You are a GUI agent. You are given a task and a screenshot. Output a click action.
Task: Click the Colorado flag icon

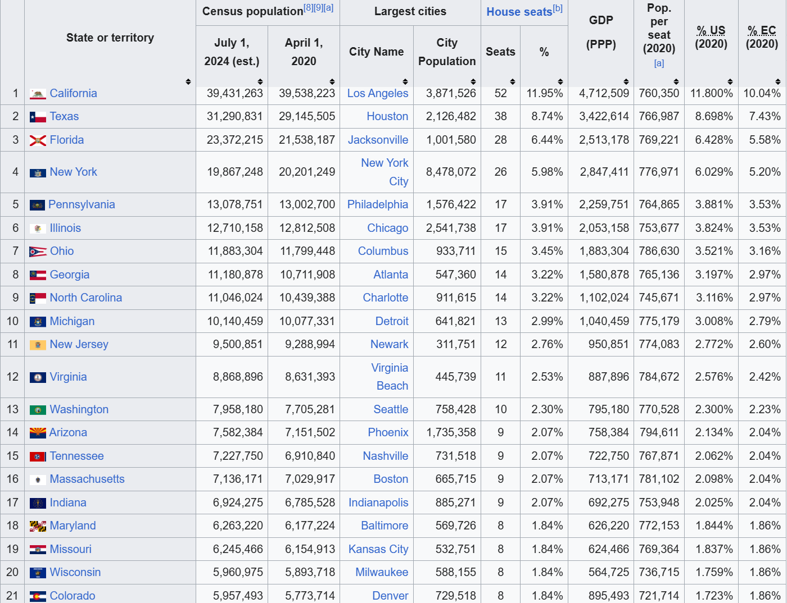[38, 596]
